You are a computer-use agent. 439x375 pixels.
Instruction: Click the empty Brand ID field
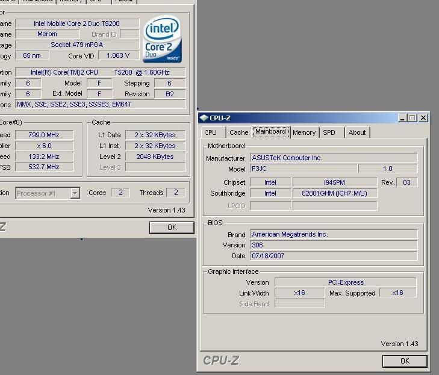coord(129,34)
